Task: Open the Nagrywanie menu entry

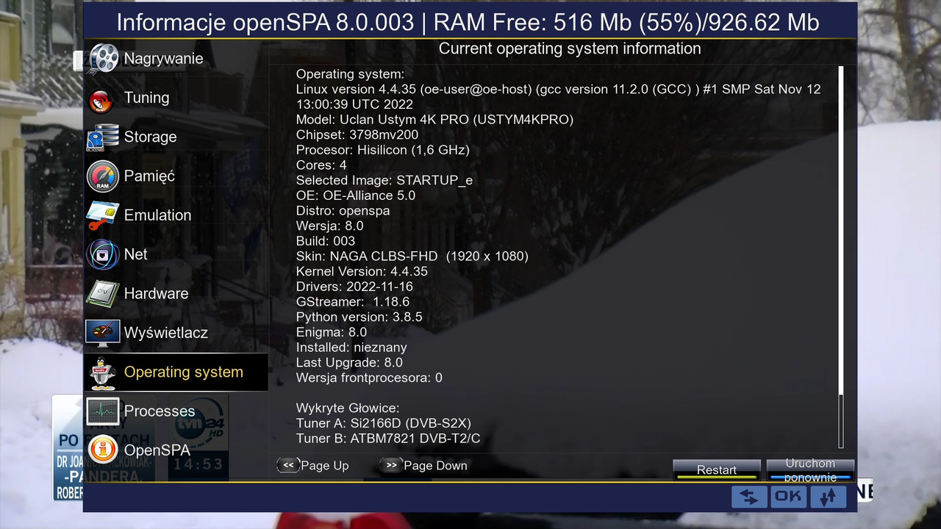Action: coord(176,59)
